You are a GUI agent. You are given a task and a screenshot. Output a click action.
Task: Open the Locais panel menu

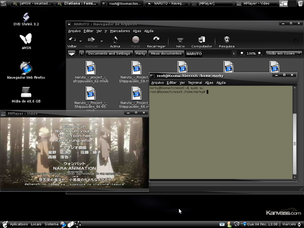coord(36,224)
